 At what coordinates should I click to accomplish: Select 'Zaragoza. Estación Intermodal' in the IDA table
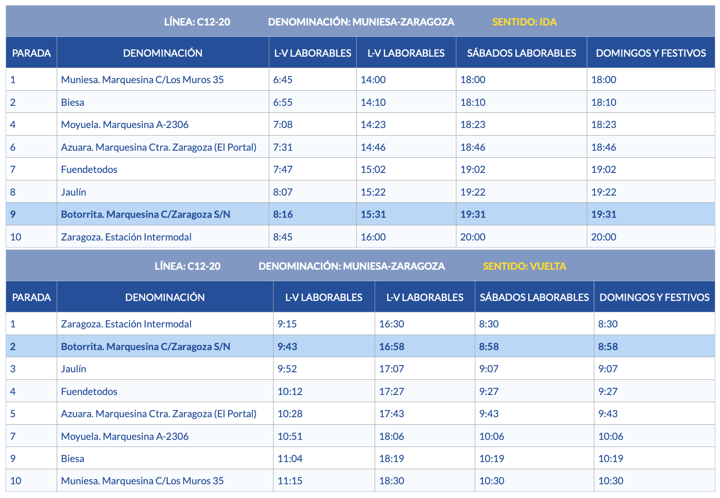126,237
